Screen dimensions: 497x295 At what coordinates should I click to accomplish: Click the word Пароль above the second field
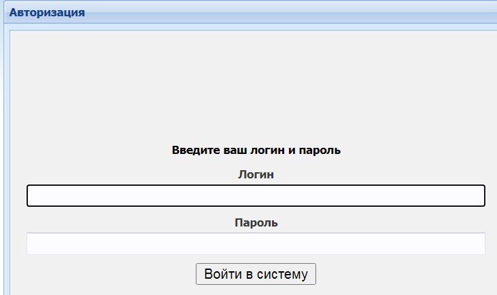tap(256, 222)
